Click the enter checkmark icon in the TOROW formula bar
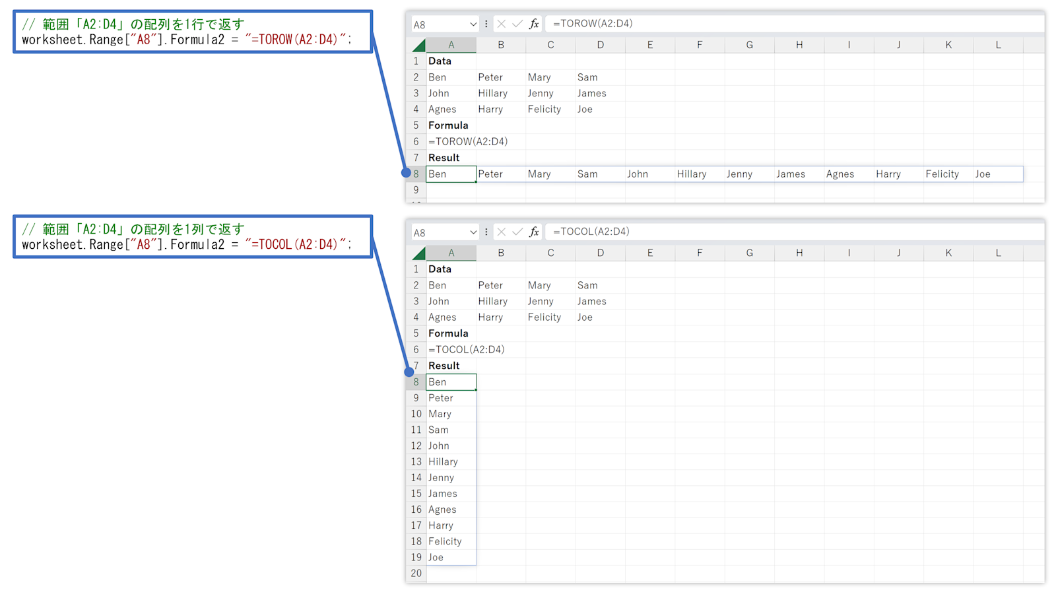The image size is (1056, 598). pos(517,24)
